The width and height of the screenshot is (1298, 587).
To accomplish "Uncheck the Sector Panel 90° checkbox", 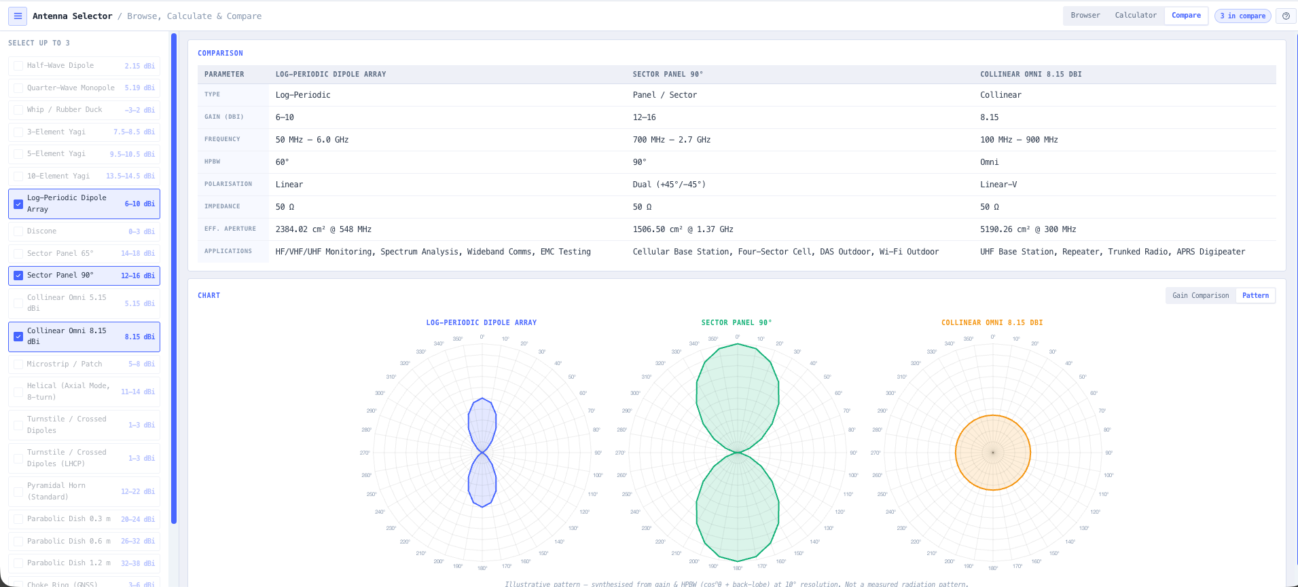I will click(18, 276).
